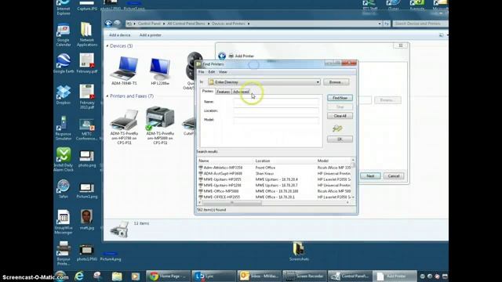Open address bar history dropdown arrow

click(x=380, y=23)
